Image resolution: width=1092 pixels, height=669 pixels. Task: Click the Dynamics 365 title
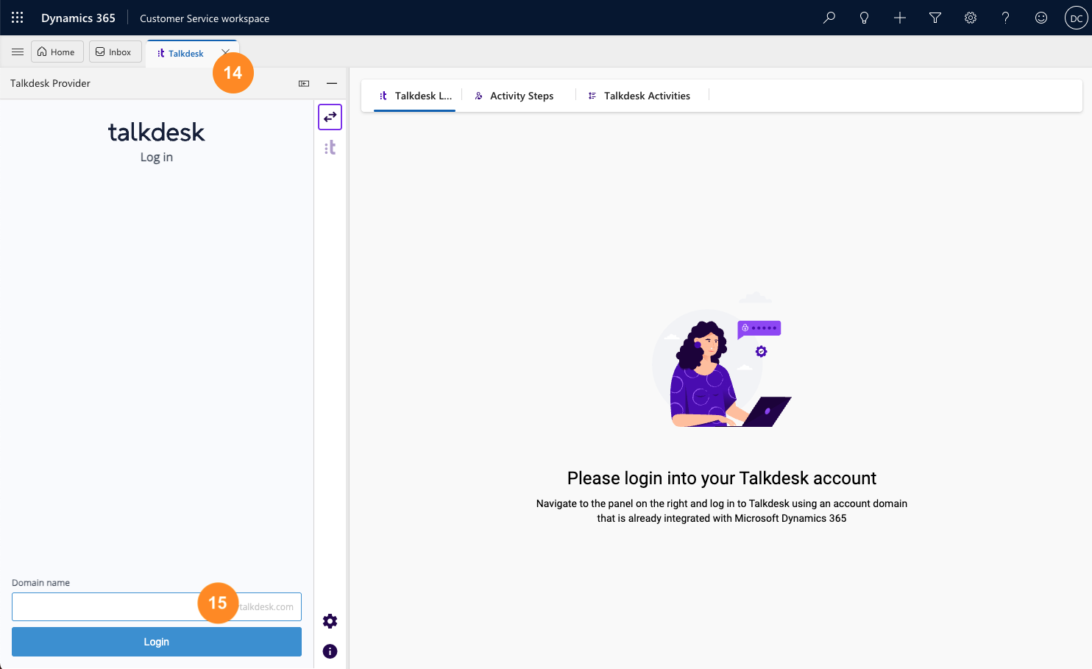(x=78, y=18)
